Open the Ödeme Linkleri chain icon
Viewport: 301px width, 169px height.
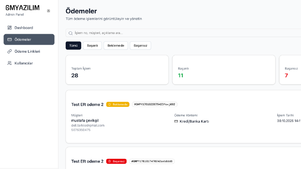[x=9, y=52]
